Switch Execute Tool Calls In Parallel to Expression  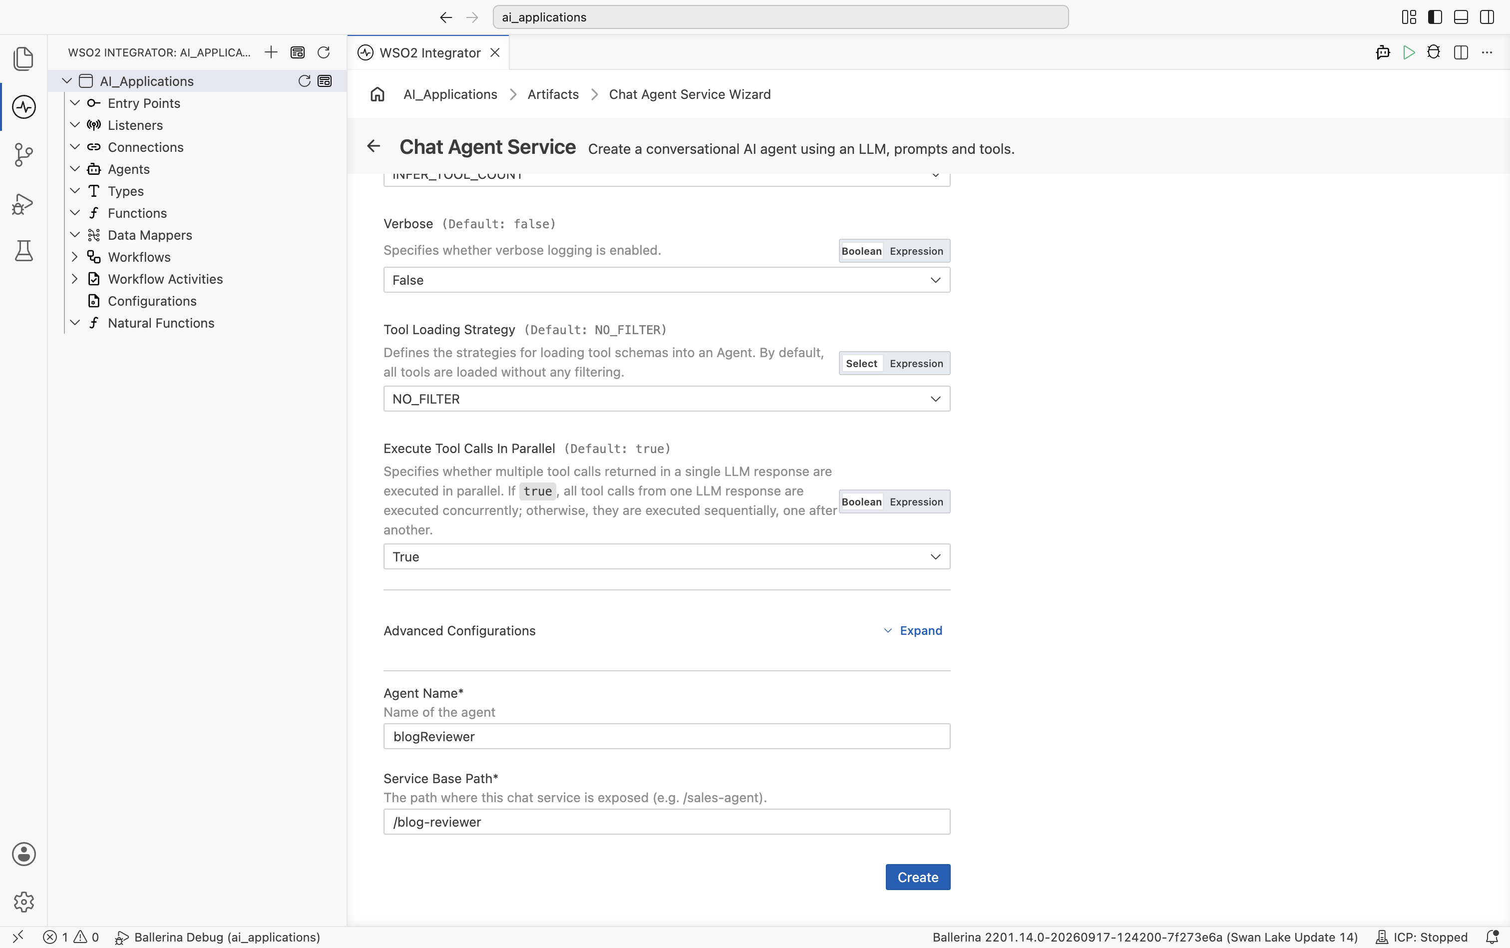(916, 501)
